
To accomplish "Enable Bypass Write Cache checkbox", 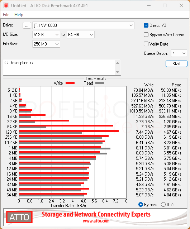I will pyautogui.click(x=146, y=35).
